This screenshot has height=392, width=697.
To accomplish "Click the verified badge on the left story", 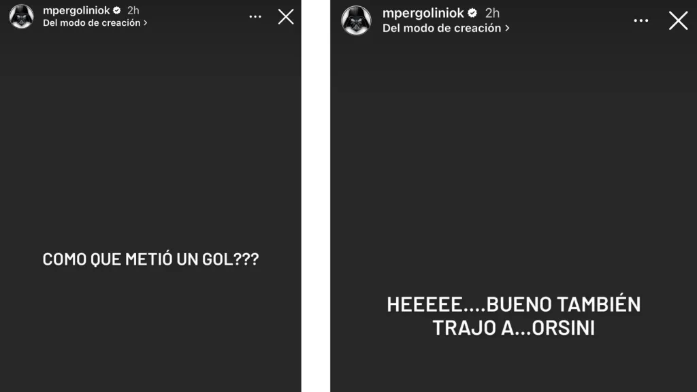I will 117,10.
